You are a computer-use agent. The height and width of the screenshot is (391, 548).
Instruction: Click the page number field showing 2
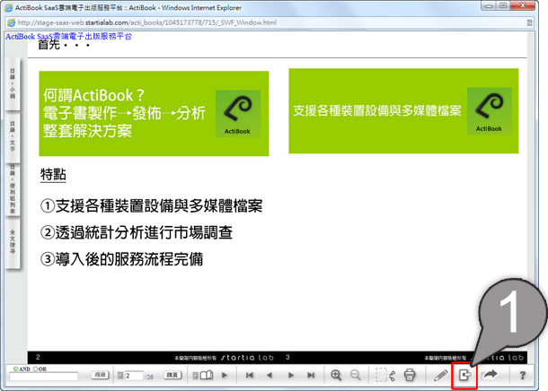134,376
